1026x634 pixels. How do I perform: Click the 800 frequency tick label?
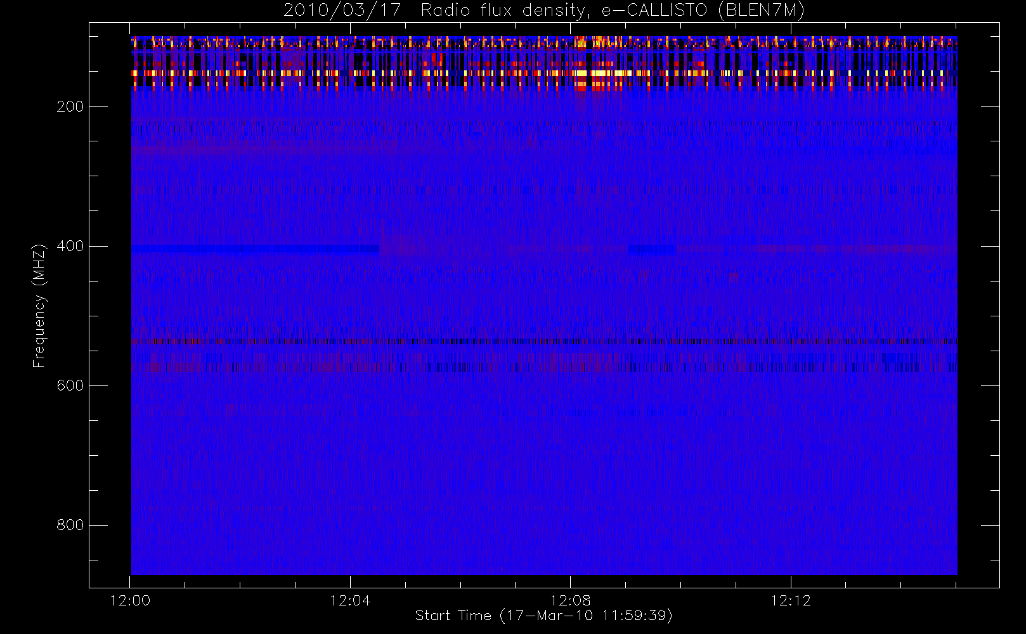70,525
